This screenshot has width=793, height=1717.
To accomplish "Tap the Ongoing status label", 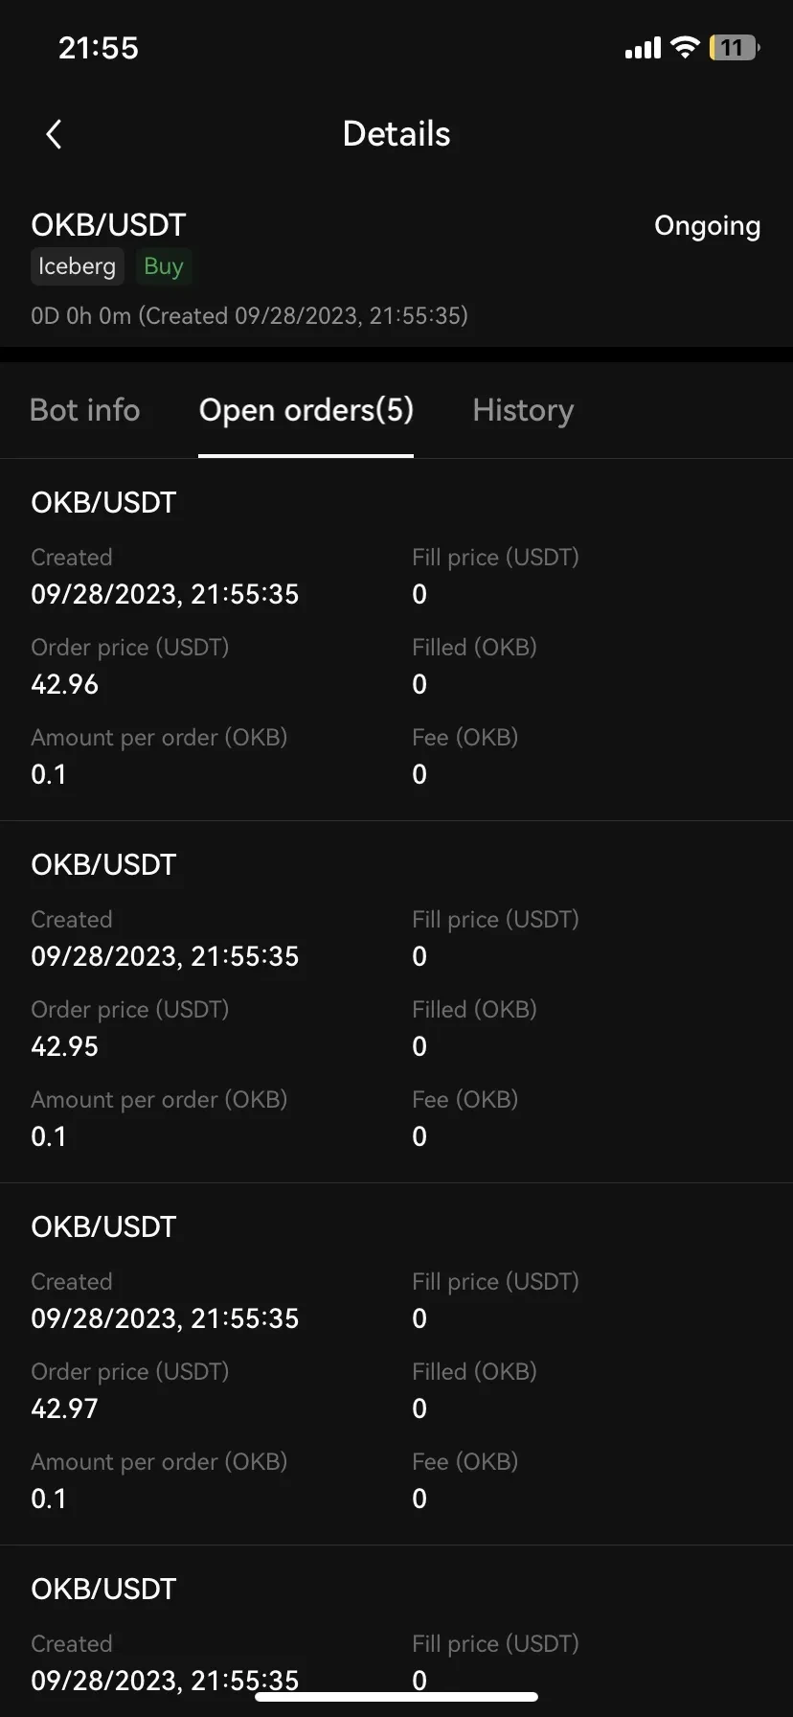I will pyautogui.click(x=707, y=226).
